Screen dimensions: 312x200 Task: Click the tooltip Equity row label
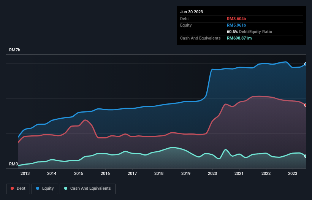tap(186, 25)
